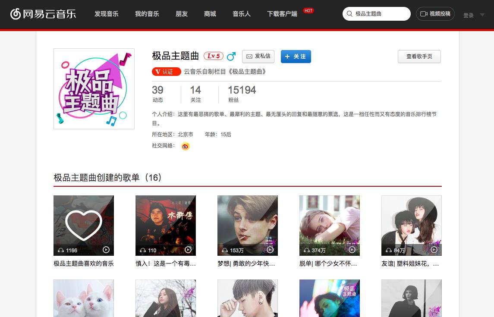Click the 发私信 message button
This screenshot has width=494, height=317.
(x=258, y=56)
